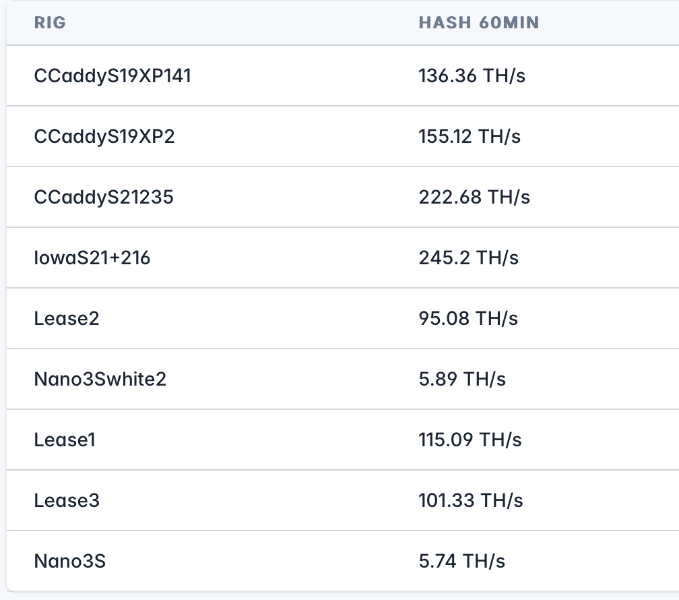Select the IowaS21+216 rig row
This screenshot has height=600, width=679.
92,258
